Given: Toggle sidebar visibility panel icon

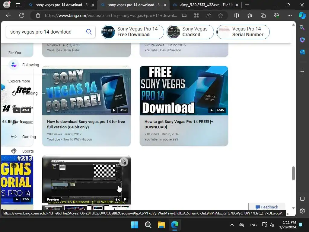Looking at the screenshot, I should [x=302, y=199].
